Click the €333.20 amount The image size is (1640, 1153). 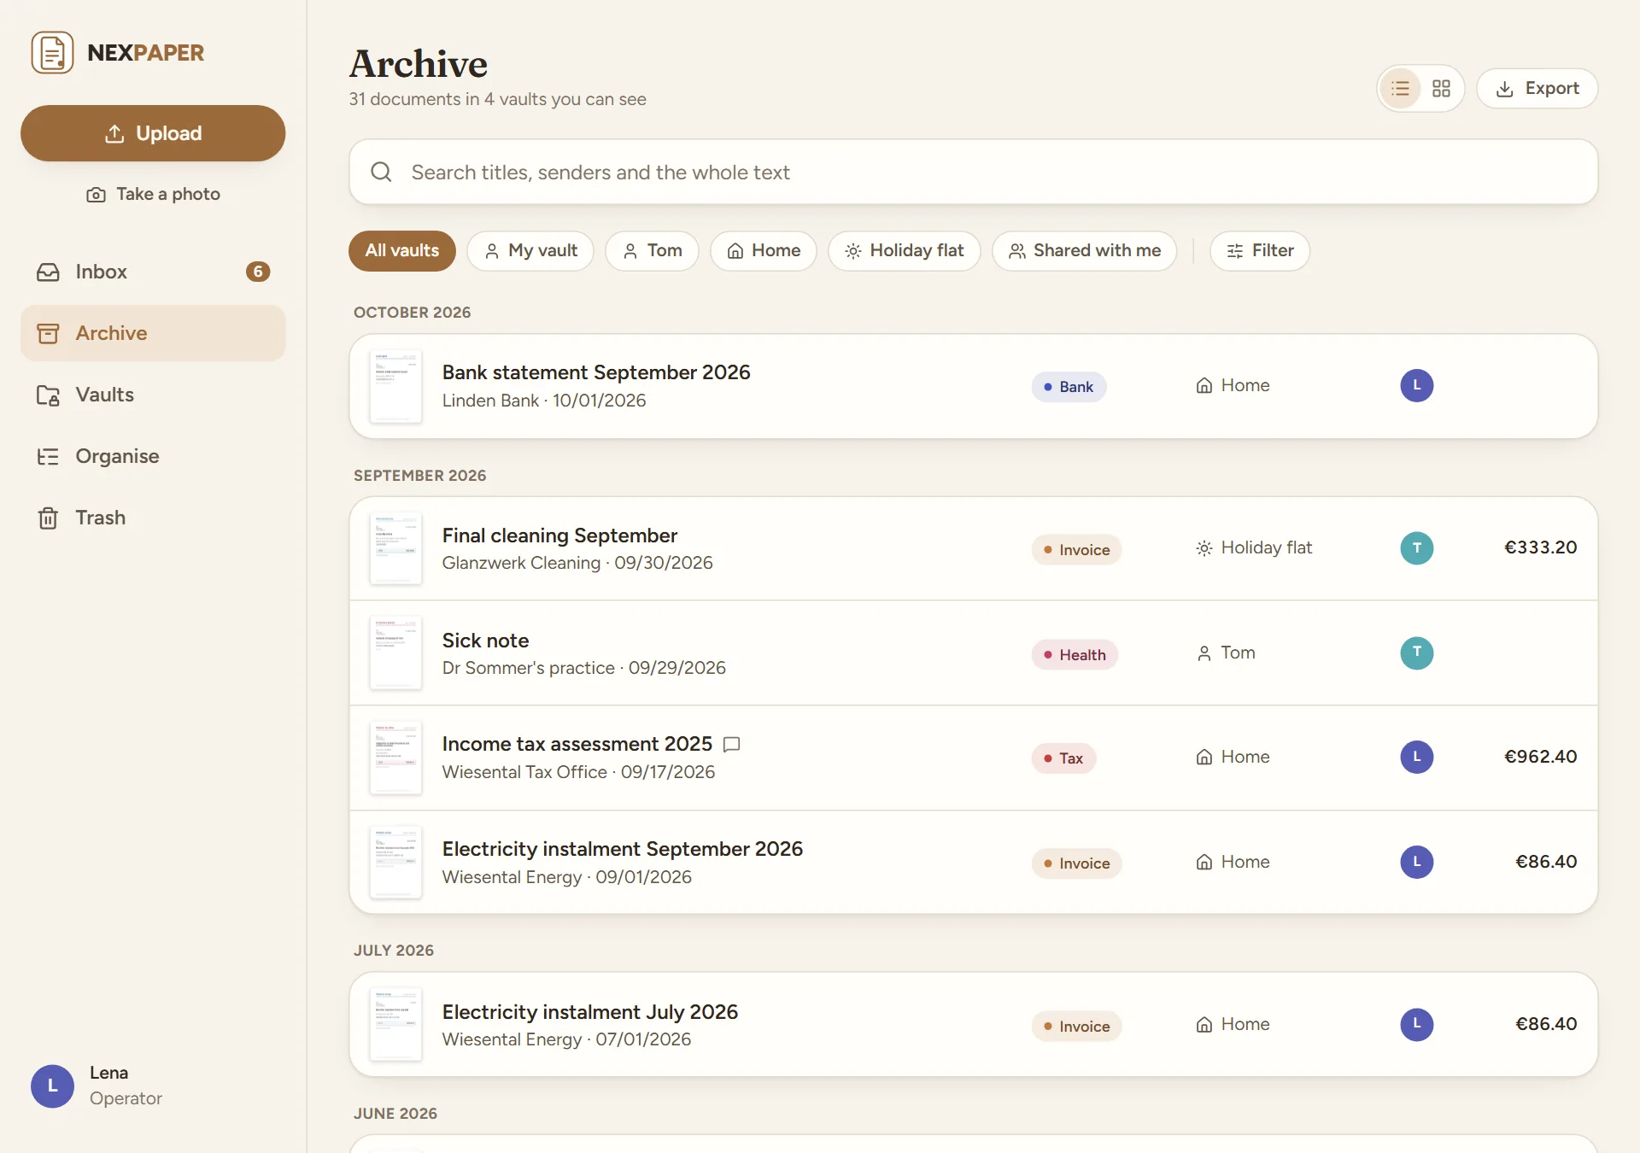(x=1540, y=547)
